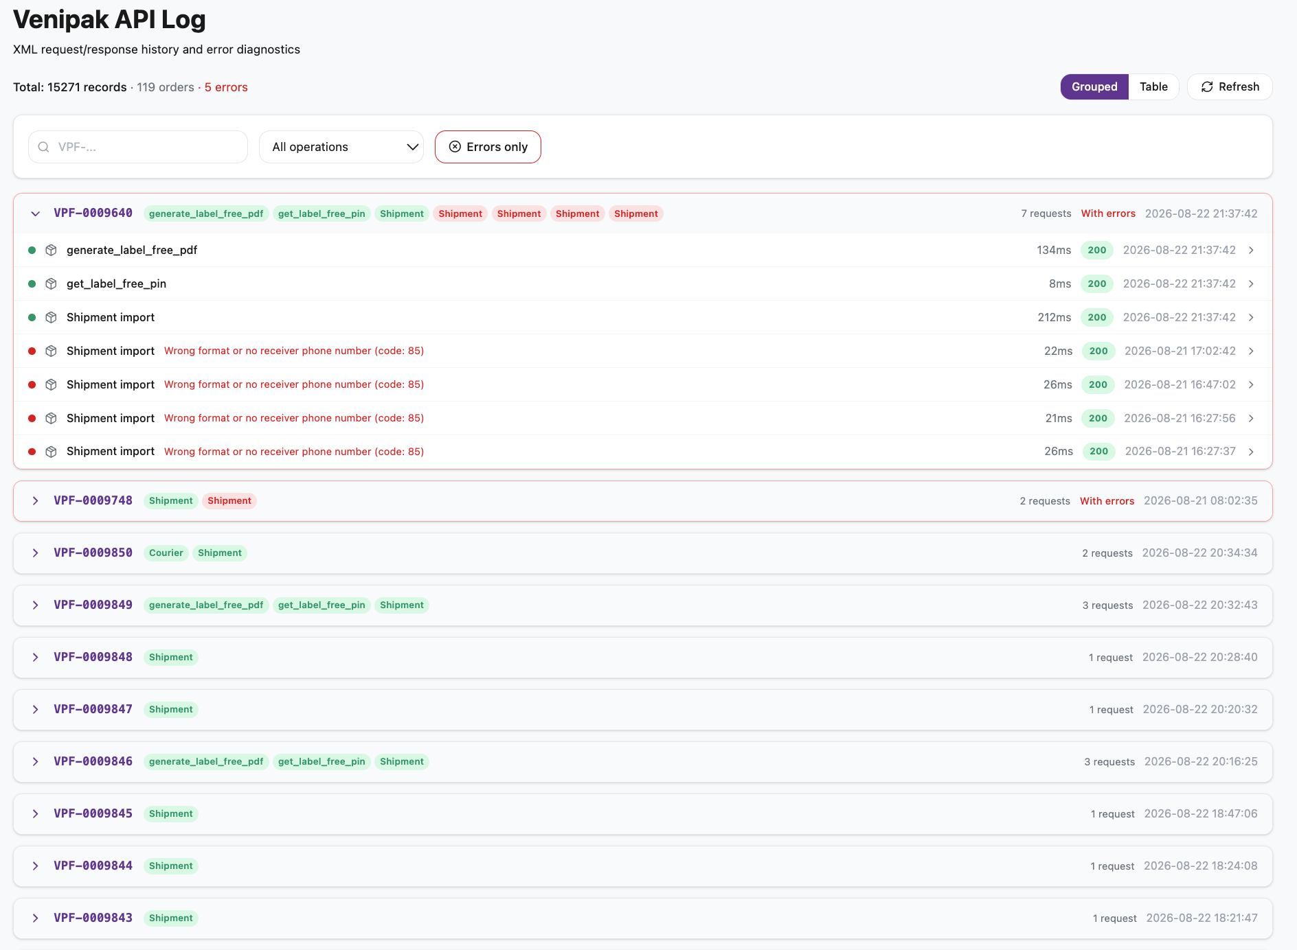Screen dimensions: 1297x950
Task: Expand the VPF-0009845 order group
Action: coord(35,814)
